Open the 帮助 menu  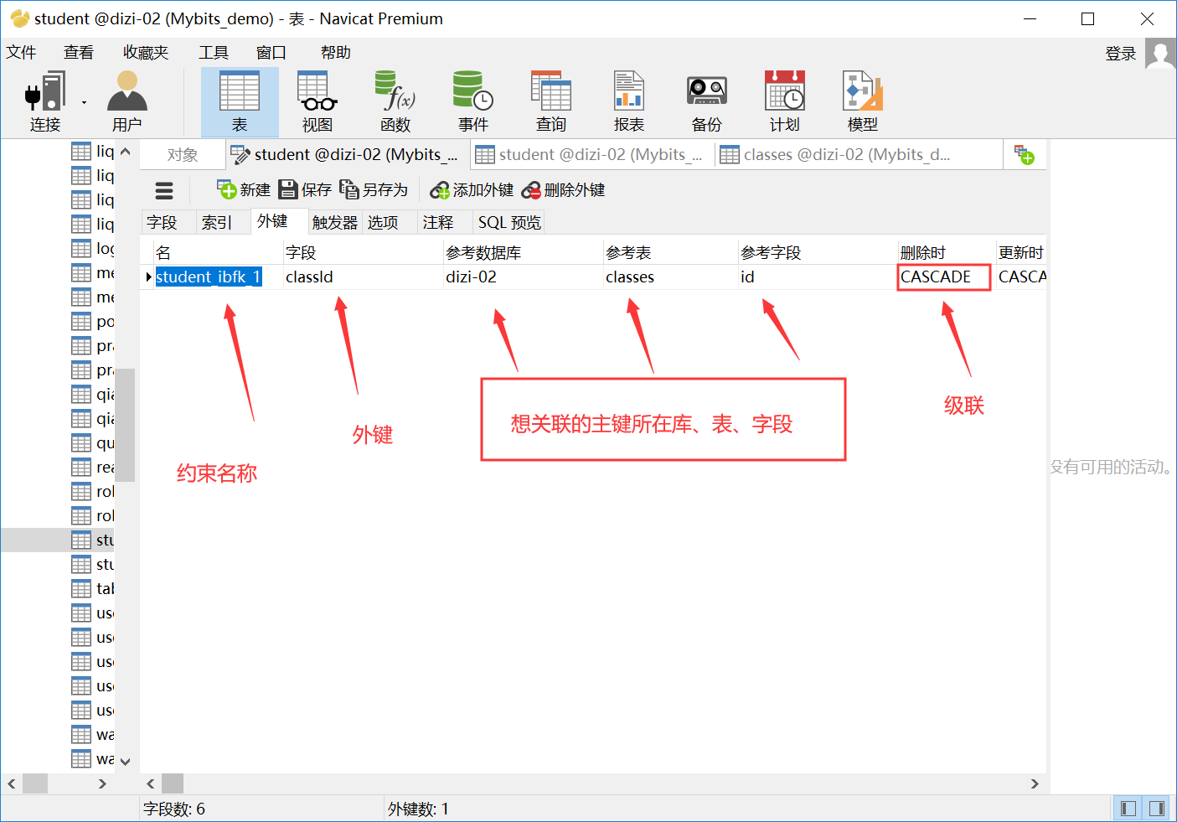coord(336,53)
